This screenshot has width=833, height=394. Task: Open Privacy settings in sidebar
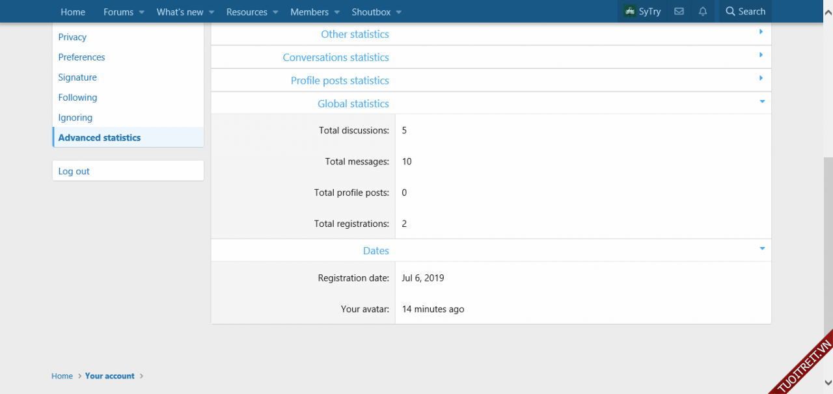click(x=72, y=37)
